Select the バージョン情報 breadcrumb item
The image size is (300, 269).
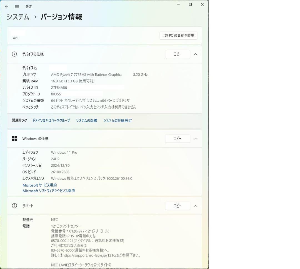click(x=61, y=17)
